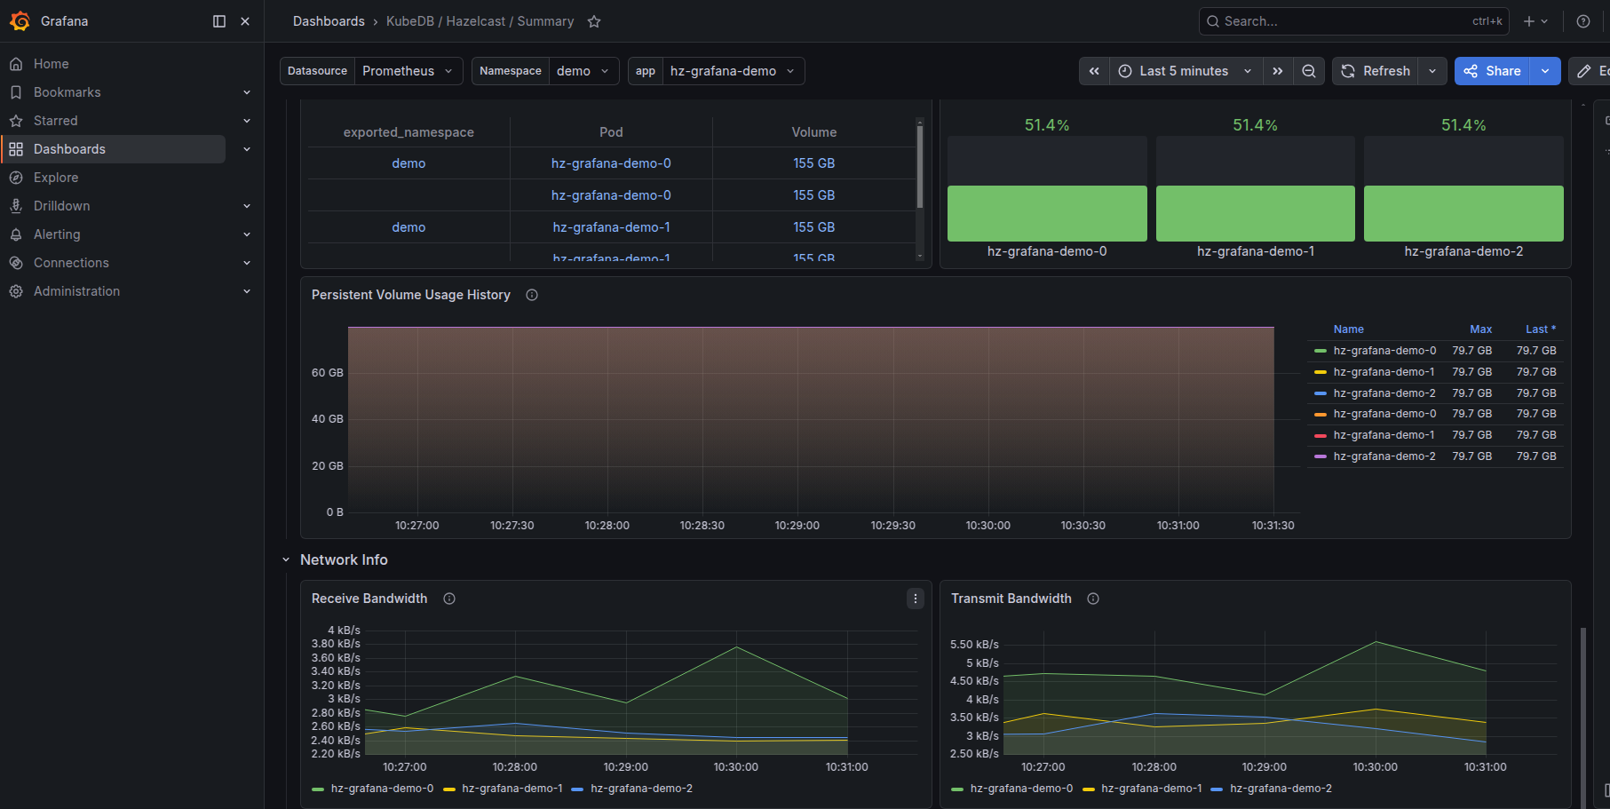Expand the Bookmarks section chevron
Screen dimensions: 1610x809
(247, 92)
